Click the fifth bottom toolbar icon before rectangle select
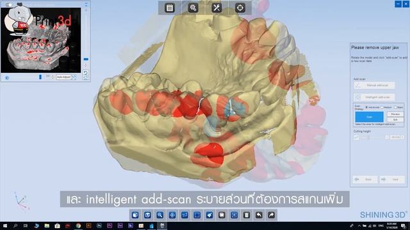Screen dimensions: 410x230 click(184, 215)
